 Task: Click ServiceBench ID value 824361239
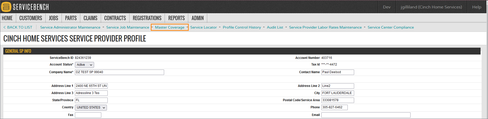[83, 58]
